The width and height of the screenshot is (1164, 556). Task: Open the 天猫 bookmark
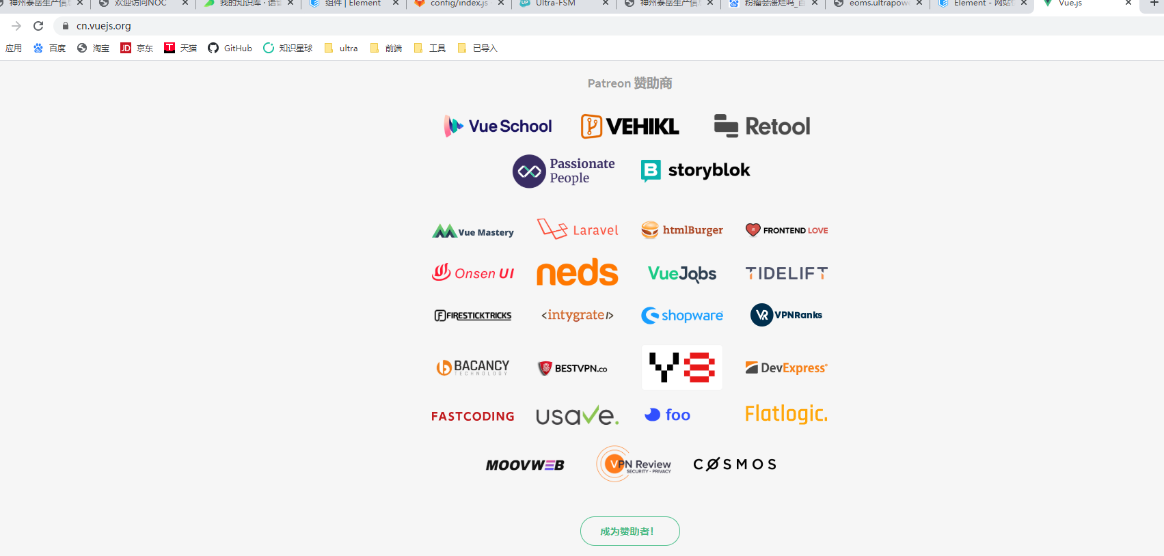(x=181, y=48)
